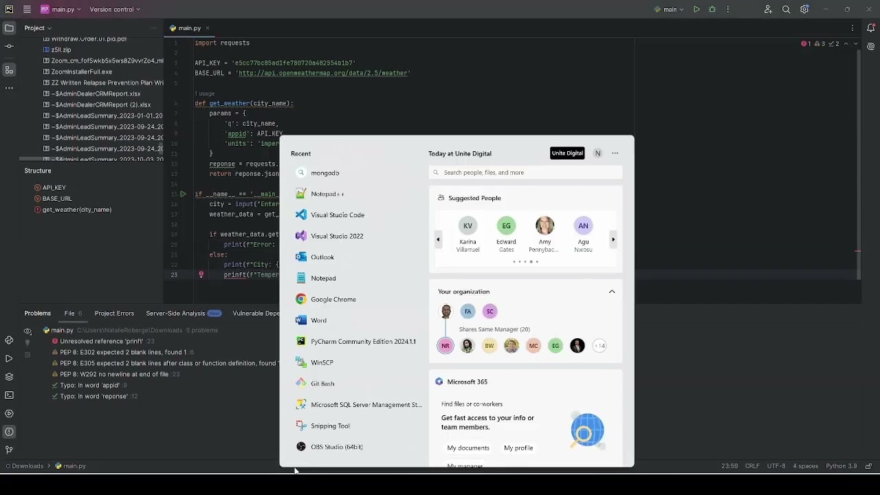Show previous suggested people with left arrow
880x495 pixels.
[438, 239]
